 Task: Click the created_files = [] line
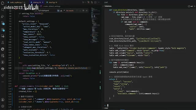click(28, 91)
